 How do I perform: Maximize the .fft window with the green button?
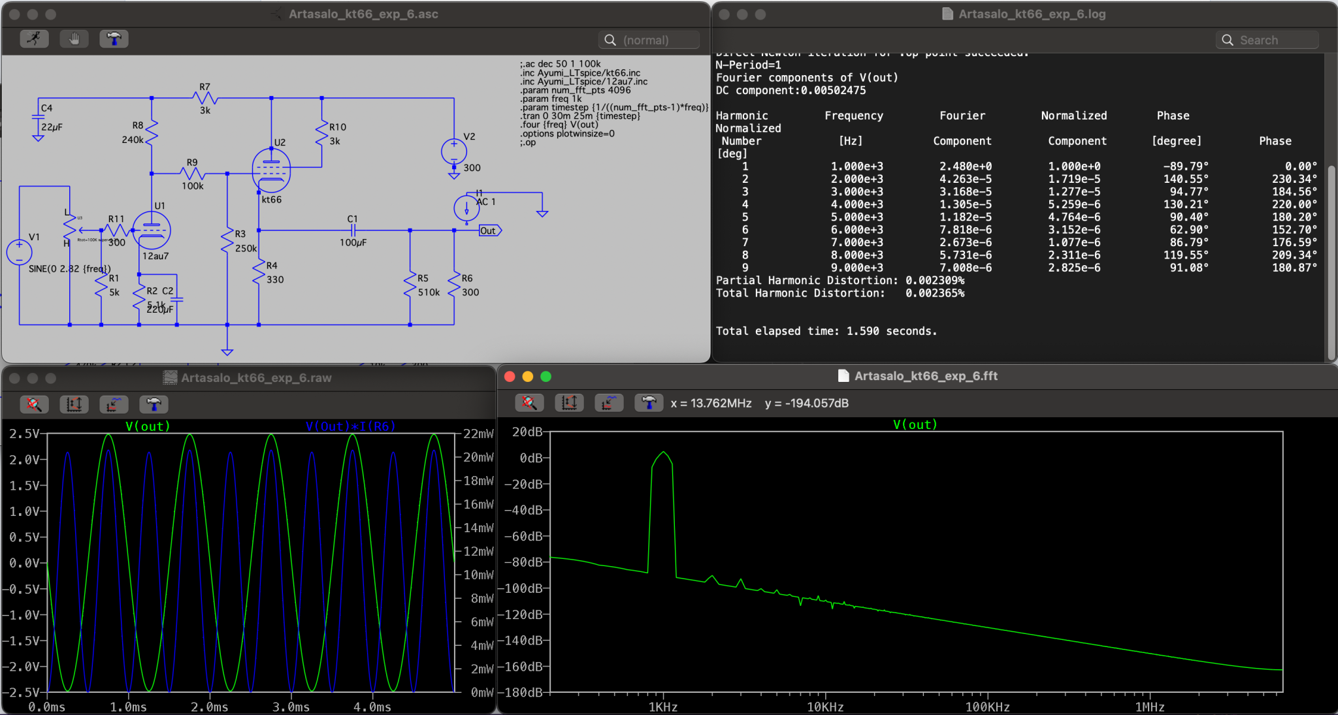click(546, 376)
